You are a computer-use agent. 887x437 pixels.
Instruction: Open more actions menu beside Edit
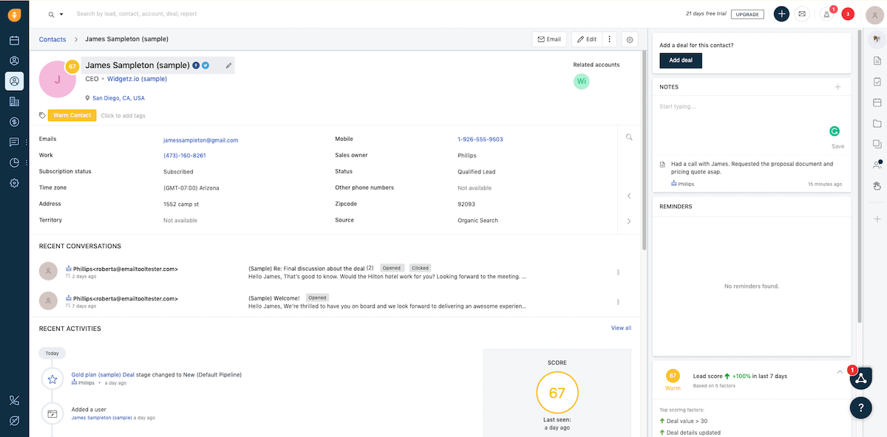click(609, 39)
